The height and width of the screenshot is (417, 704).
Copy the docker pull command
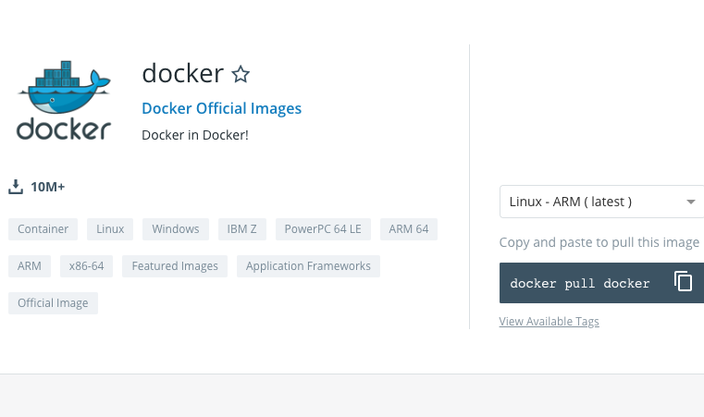click(683, 281)
